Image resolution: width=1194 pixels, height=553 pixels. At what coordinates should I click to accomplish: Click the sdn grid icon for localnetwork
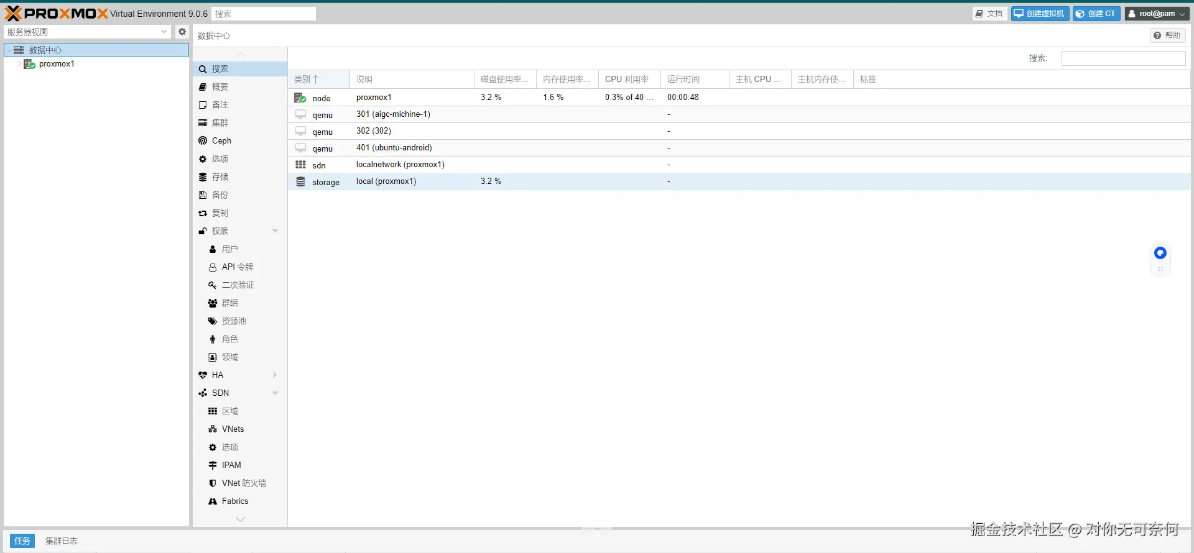pos(300,165)
